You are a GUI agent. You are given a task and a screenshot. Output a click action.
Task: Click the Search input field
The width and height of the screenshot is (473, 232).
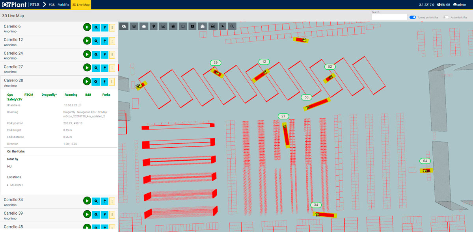coord(389,17)
